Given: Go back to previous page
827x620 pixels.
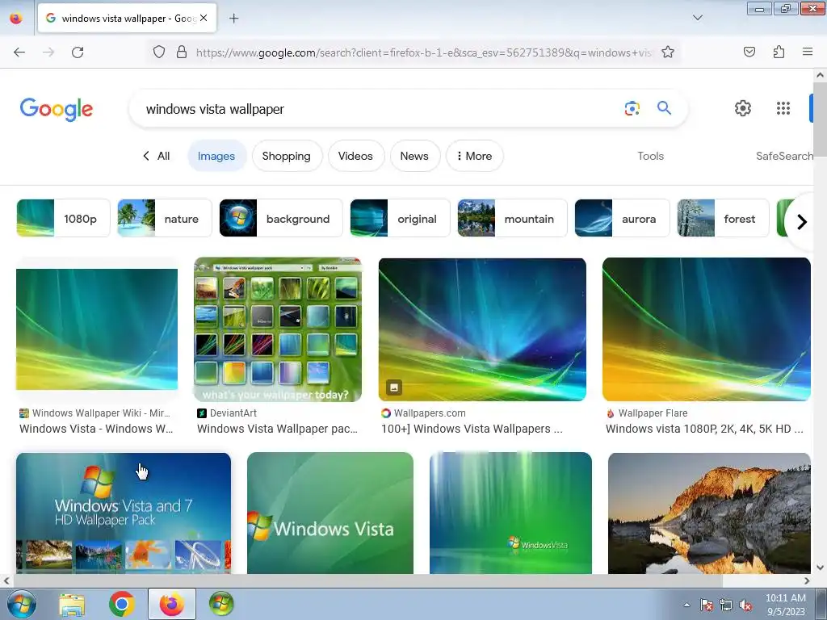Looking at the screenshot, I should [19, 52].
